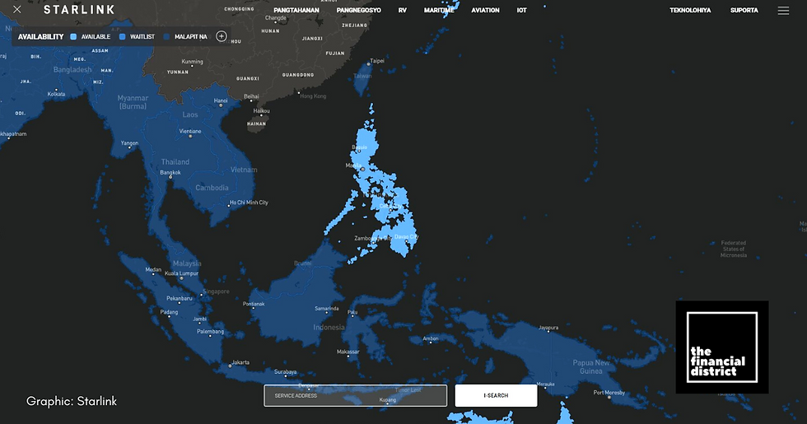Click the Baguio city label
Viewport: 807px width, 424px height.
point(359,147)
